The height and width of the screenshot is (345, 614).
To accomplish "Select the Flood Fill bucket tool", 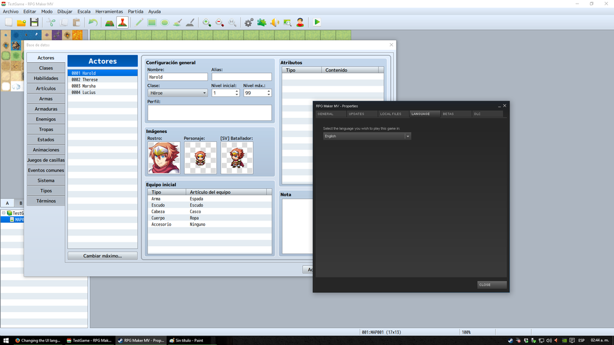I will point(177,22).
